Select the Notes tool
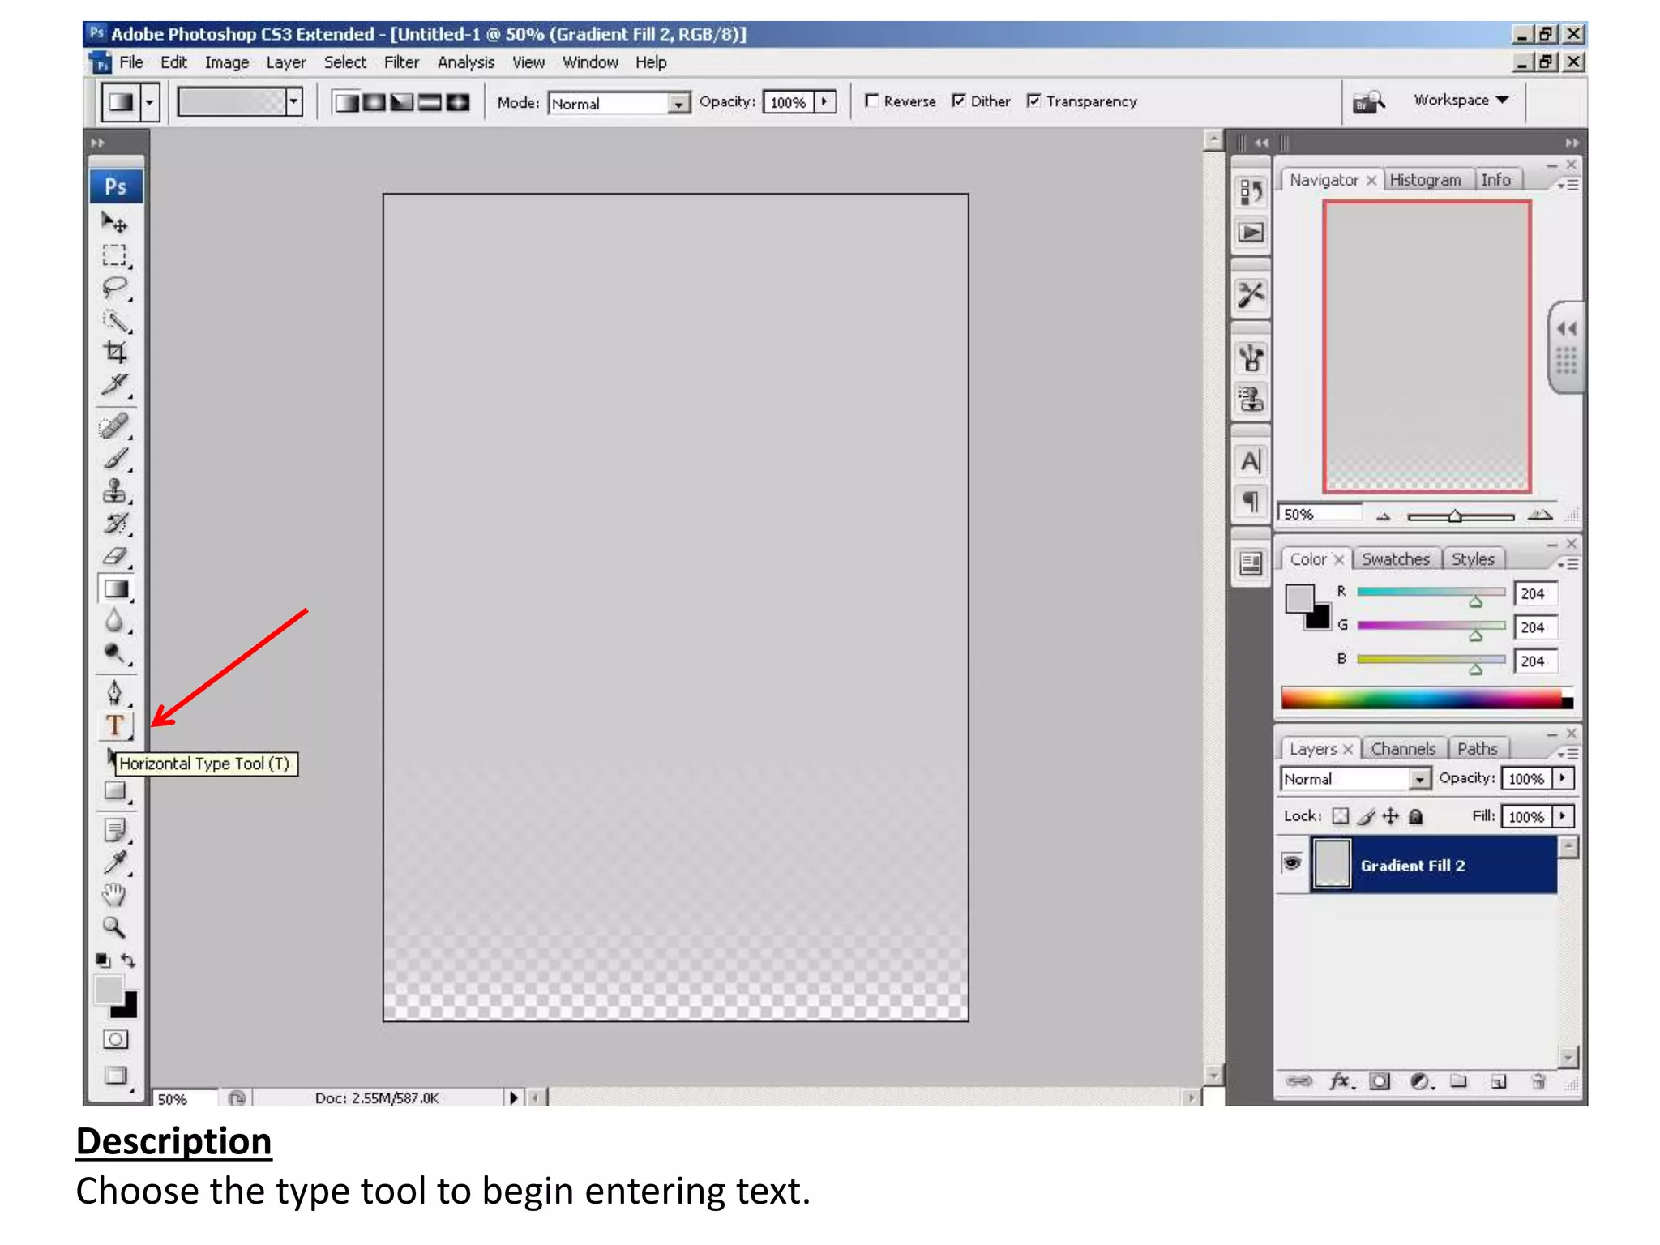The width and height of the screenshot is (1660, 1245). [115, 831]
